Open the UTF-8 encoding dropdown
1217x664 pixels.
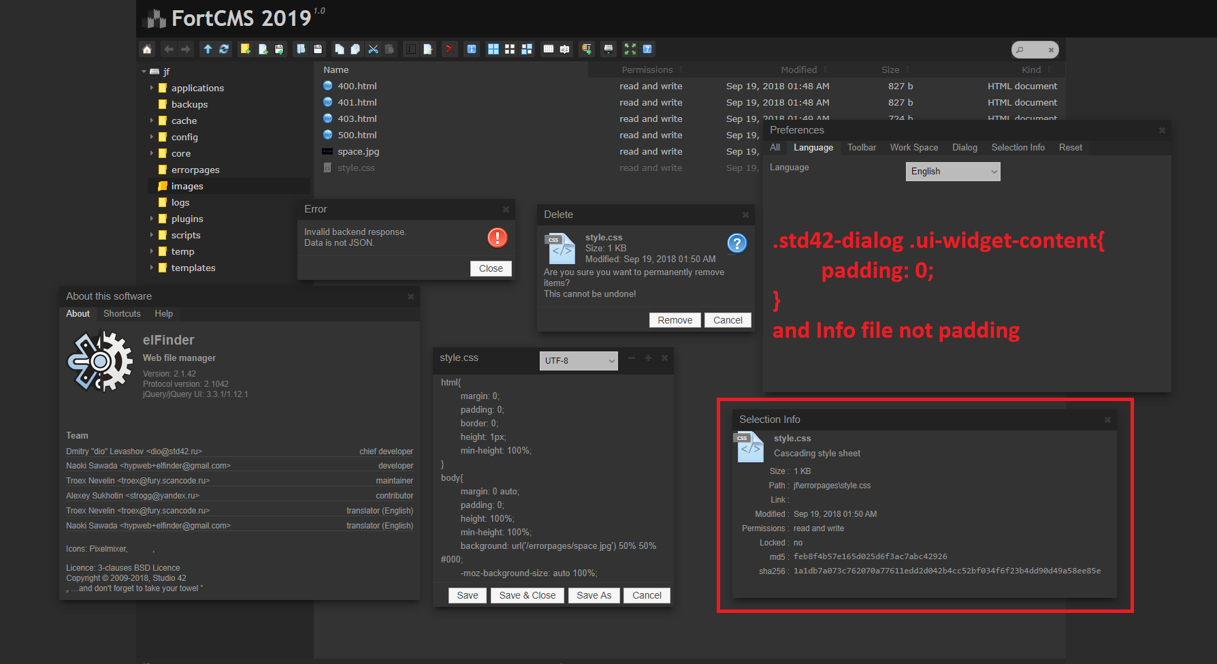click(578, 360)
